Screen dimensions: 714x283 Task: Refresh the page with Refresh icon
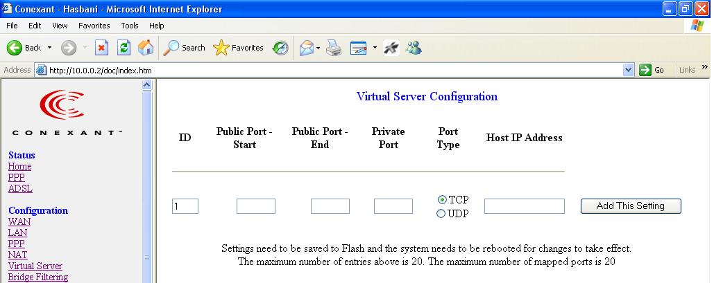124,47
